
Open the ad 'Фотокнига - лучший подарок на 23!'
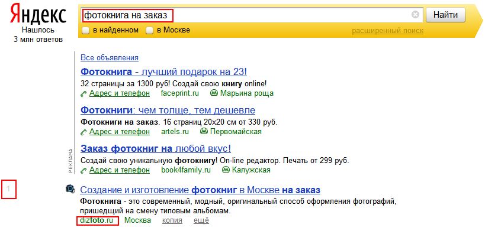163,72
